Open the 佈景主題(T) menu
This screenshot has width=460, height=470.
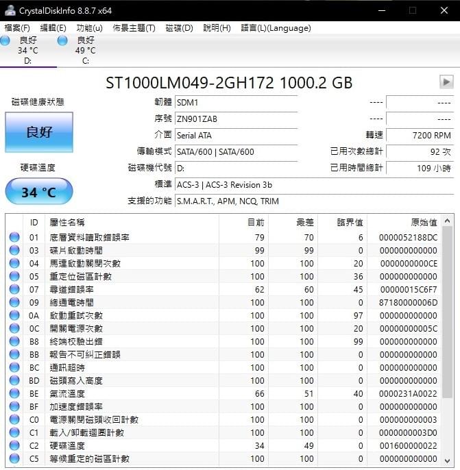134,28
